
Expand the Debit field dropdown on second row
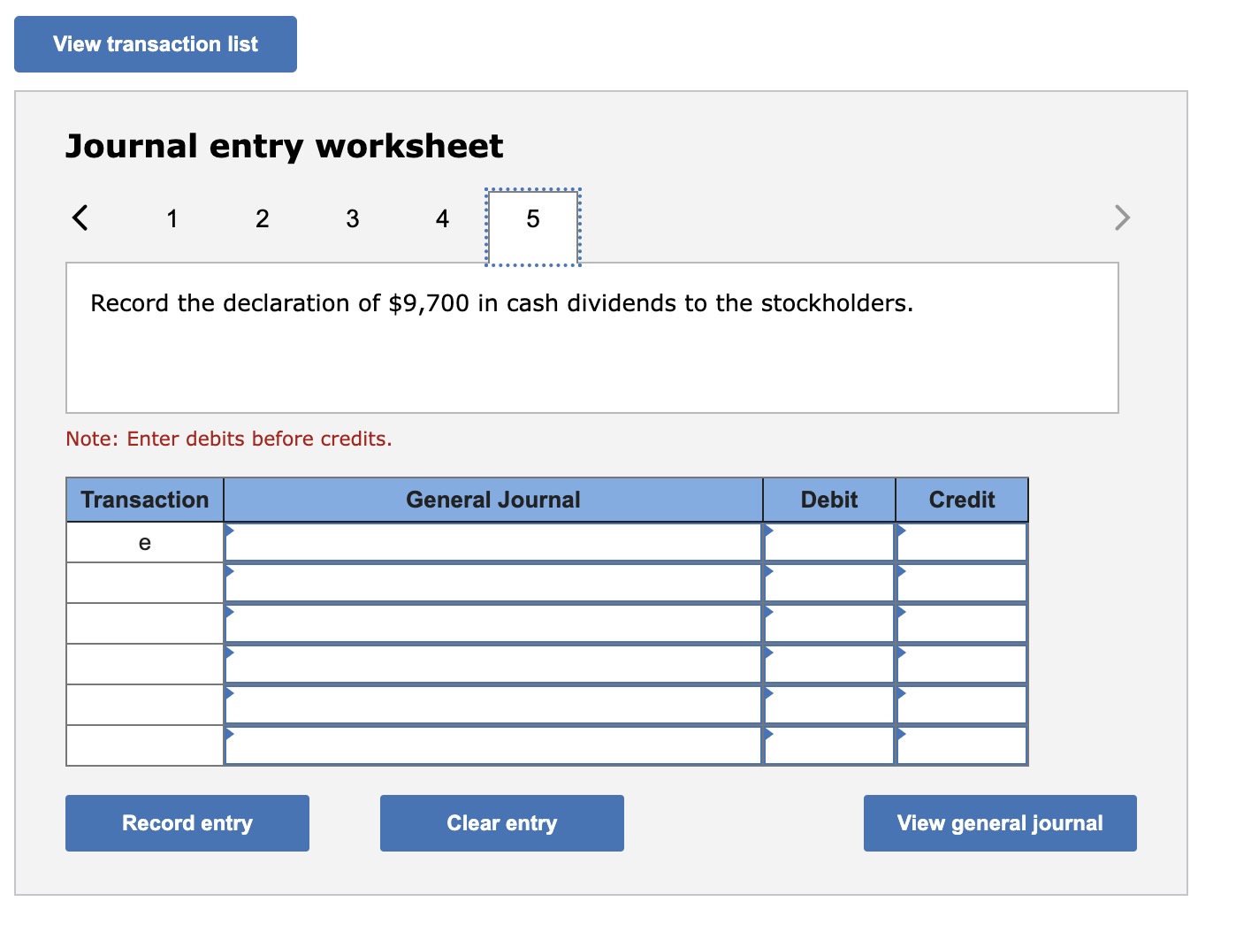point(767,572)
